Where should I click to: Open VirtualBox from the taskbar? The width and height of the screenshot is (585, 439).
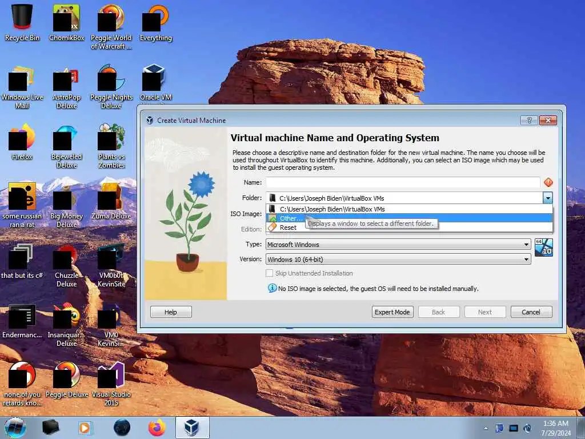(192, 428)
